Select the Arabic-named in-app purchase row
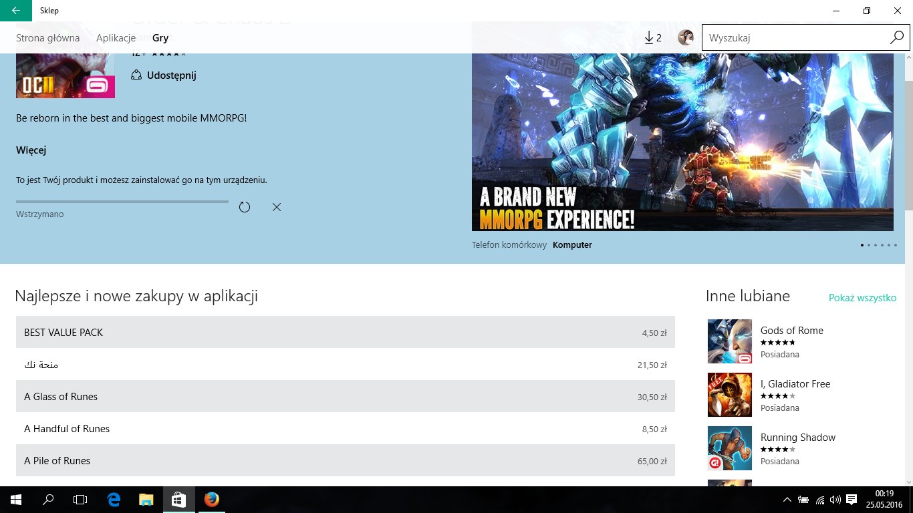This screenshot has height=513, width=913. pos(346,364)
